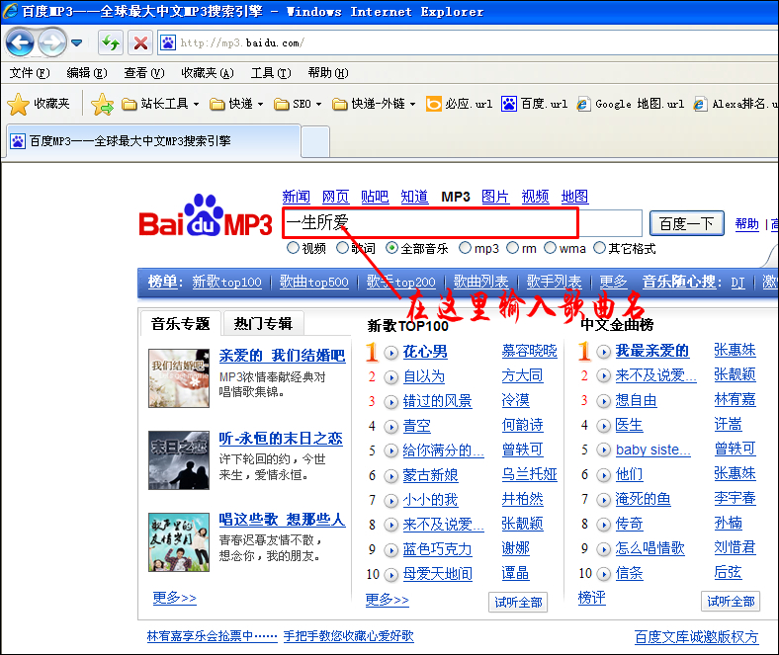Screen dimensions: 779x655
Task: Expand the 站长工具 favorites folder
Action: [160, 104]
